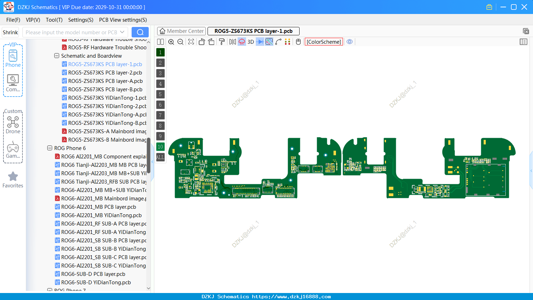533x300 pixels.
Task: Show layer 2
Action: (x=160, y=63)
